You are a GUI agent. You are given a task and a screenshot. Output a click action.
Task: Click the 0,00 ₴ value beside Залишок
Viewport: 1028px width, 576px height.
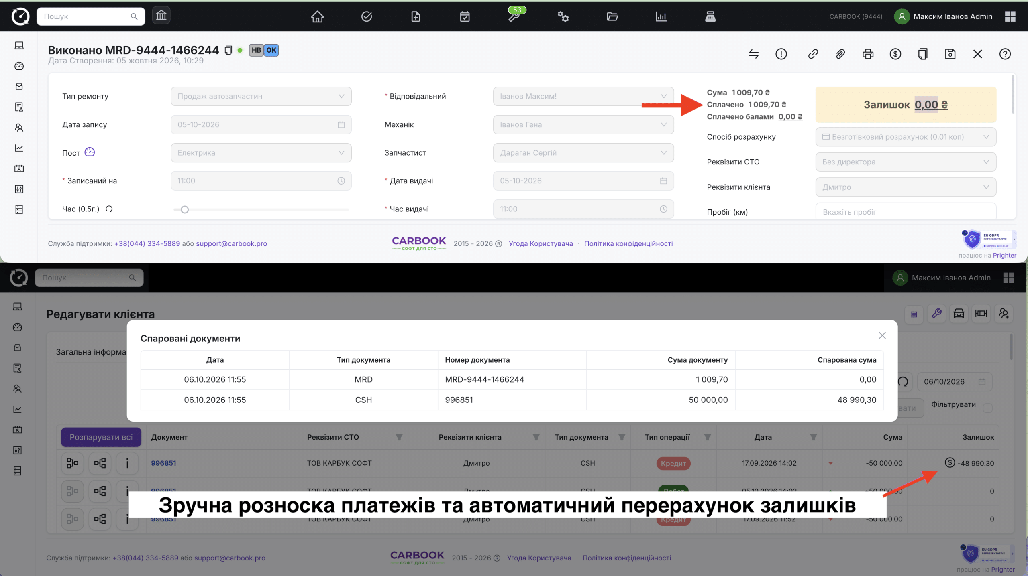click(x=931, y=105)
